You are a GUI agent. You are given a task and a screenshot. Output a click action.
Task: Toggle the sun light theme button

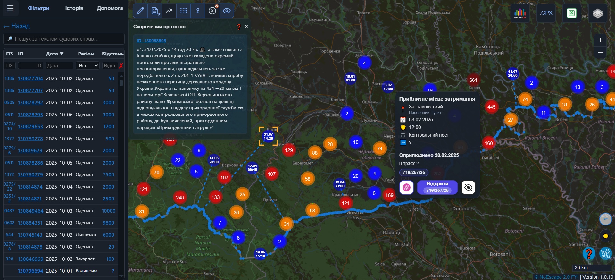(x=605, y=236)
